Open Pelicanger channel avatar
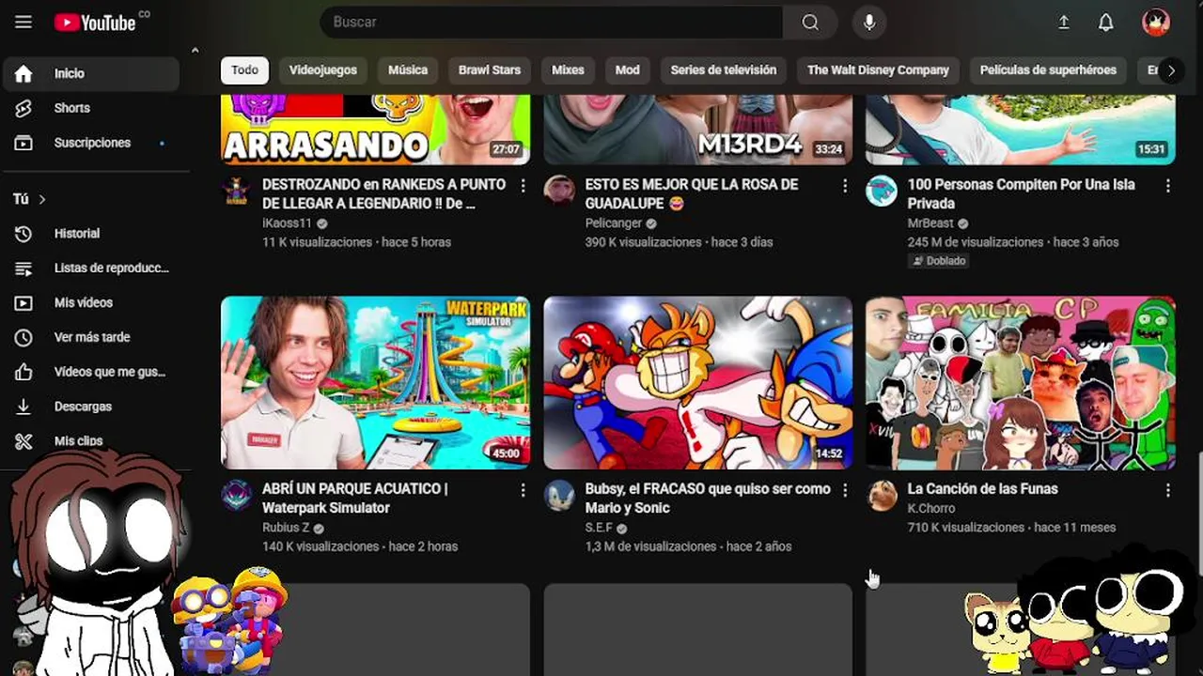 click(559, 191)
